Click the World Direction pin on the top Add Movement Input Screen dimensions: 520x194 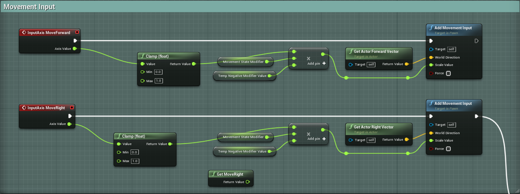tap(431, 57)
